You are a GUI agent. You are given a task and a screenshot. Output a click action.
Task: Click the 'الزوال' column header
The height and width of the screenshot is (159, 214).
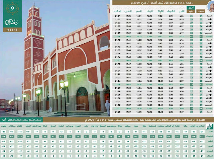click(150, 11)
